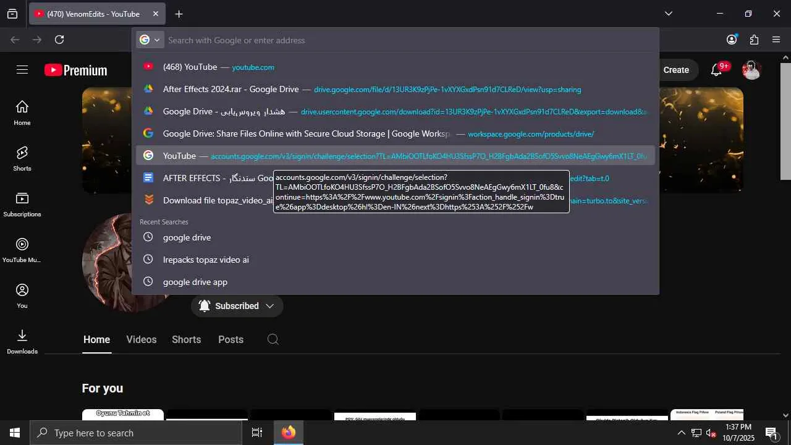
Task: Open the network tray icon
Action: (x=696, y=433)
